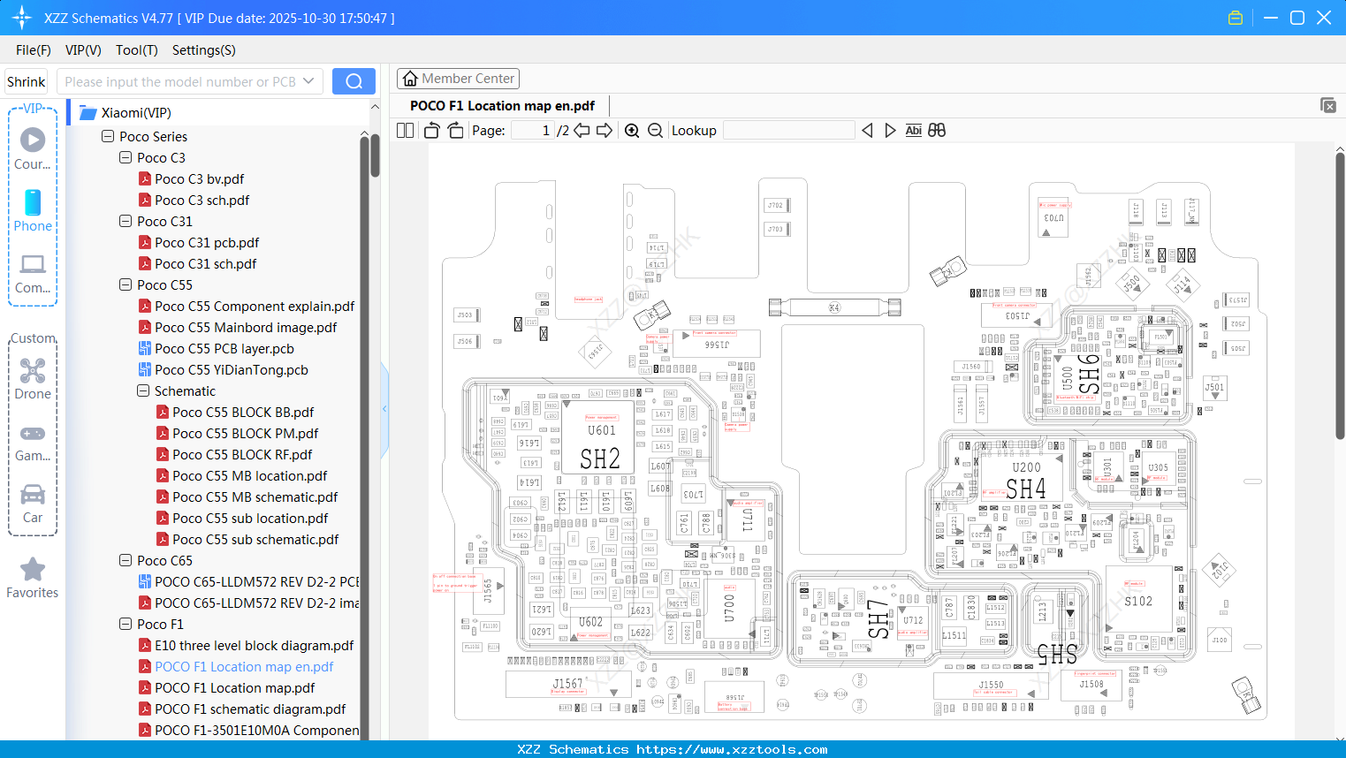The width and height of the screenshot is (1346, 758).
Task: Click the blue search magnifier button
Action: click(x=353, y=80)
